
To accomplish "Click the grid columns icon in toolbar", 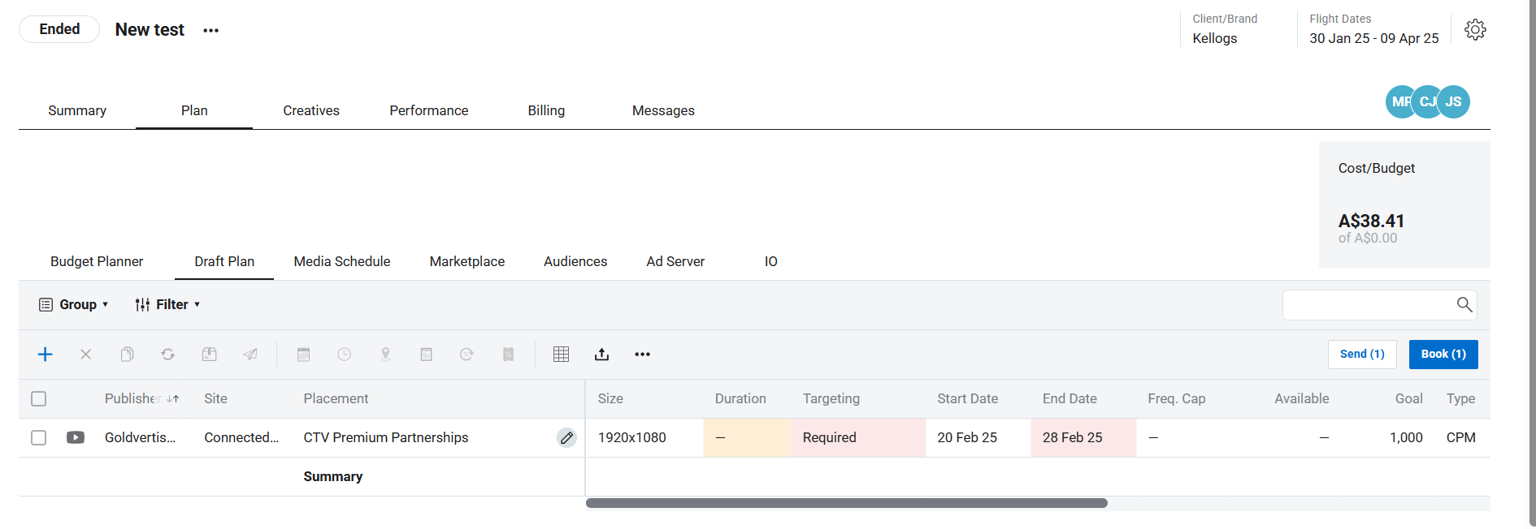I will 561,355.
